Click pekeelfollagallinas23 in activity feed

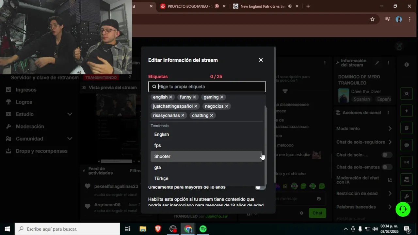pos(116,186)
